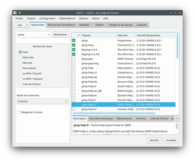Mark gimp-help-el for installation
Viewport: 195px width, 161px height.
point(74,86)
